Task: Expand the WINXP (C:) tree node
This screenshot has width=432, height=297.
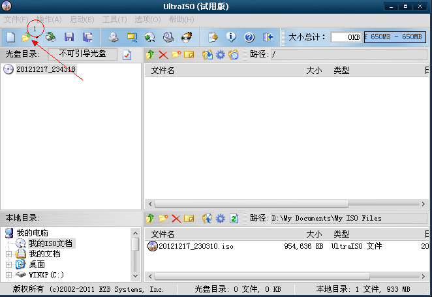Action: (x=8, y=275)
